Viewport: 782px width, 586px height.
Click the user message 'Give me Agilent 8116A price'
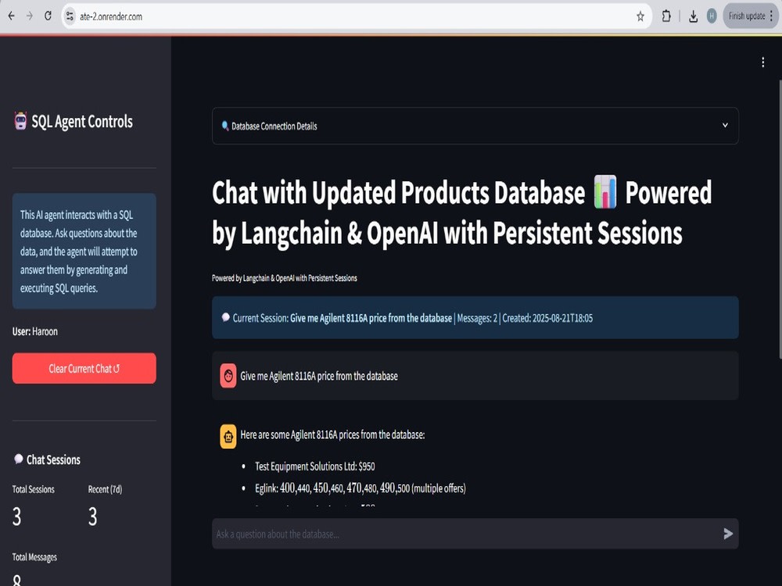coord(319,376)
